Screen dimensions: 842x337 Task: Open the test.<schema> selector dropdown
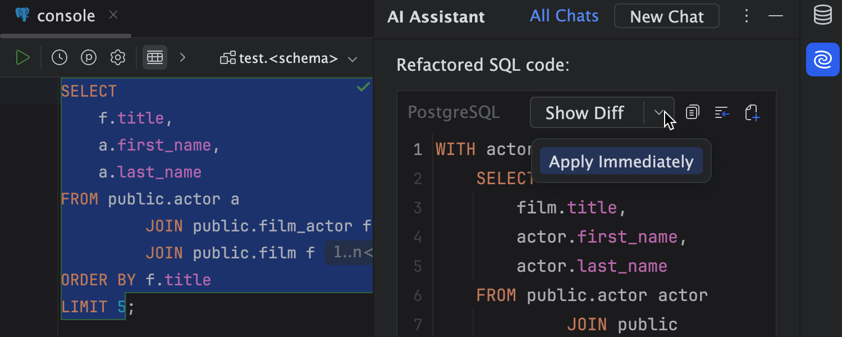click(x=289, y=58)
